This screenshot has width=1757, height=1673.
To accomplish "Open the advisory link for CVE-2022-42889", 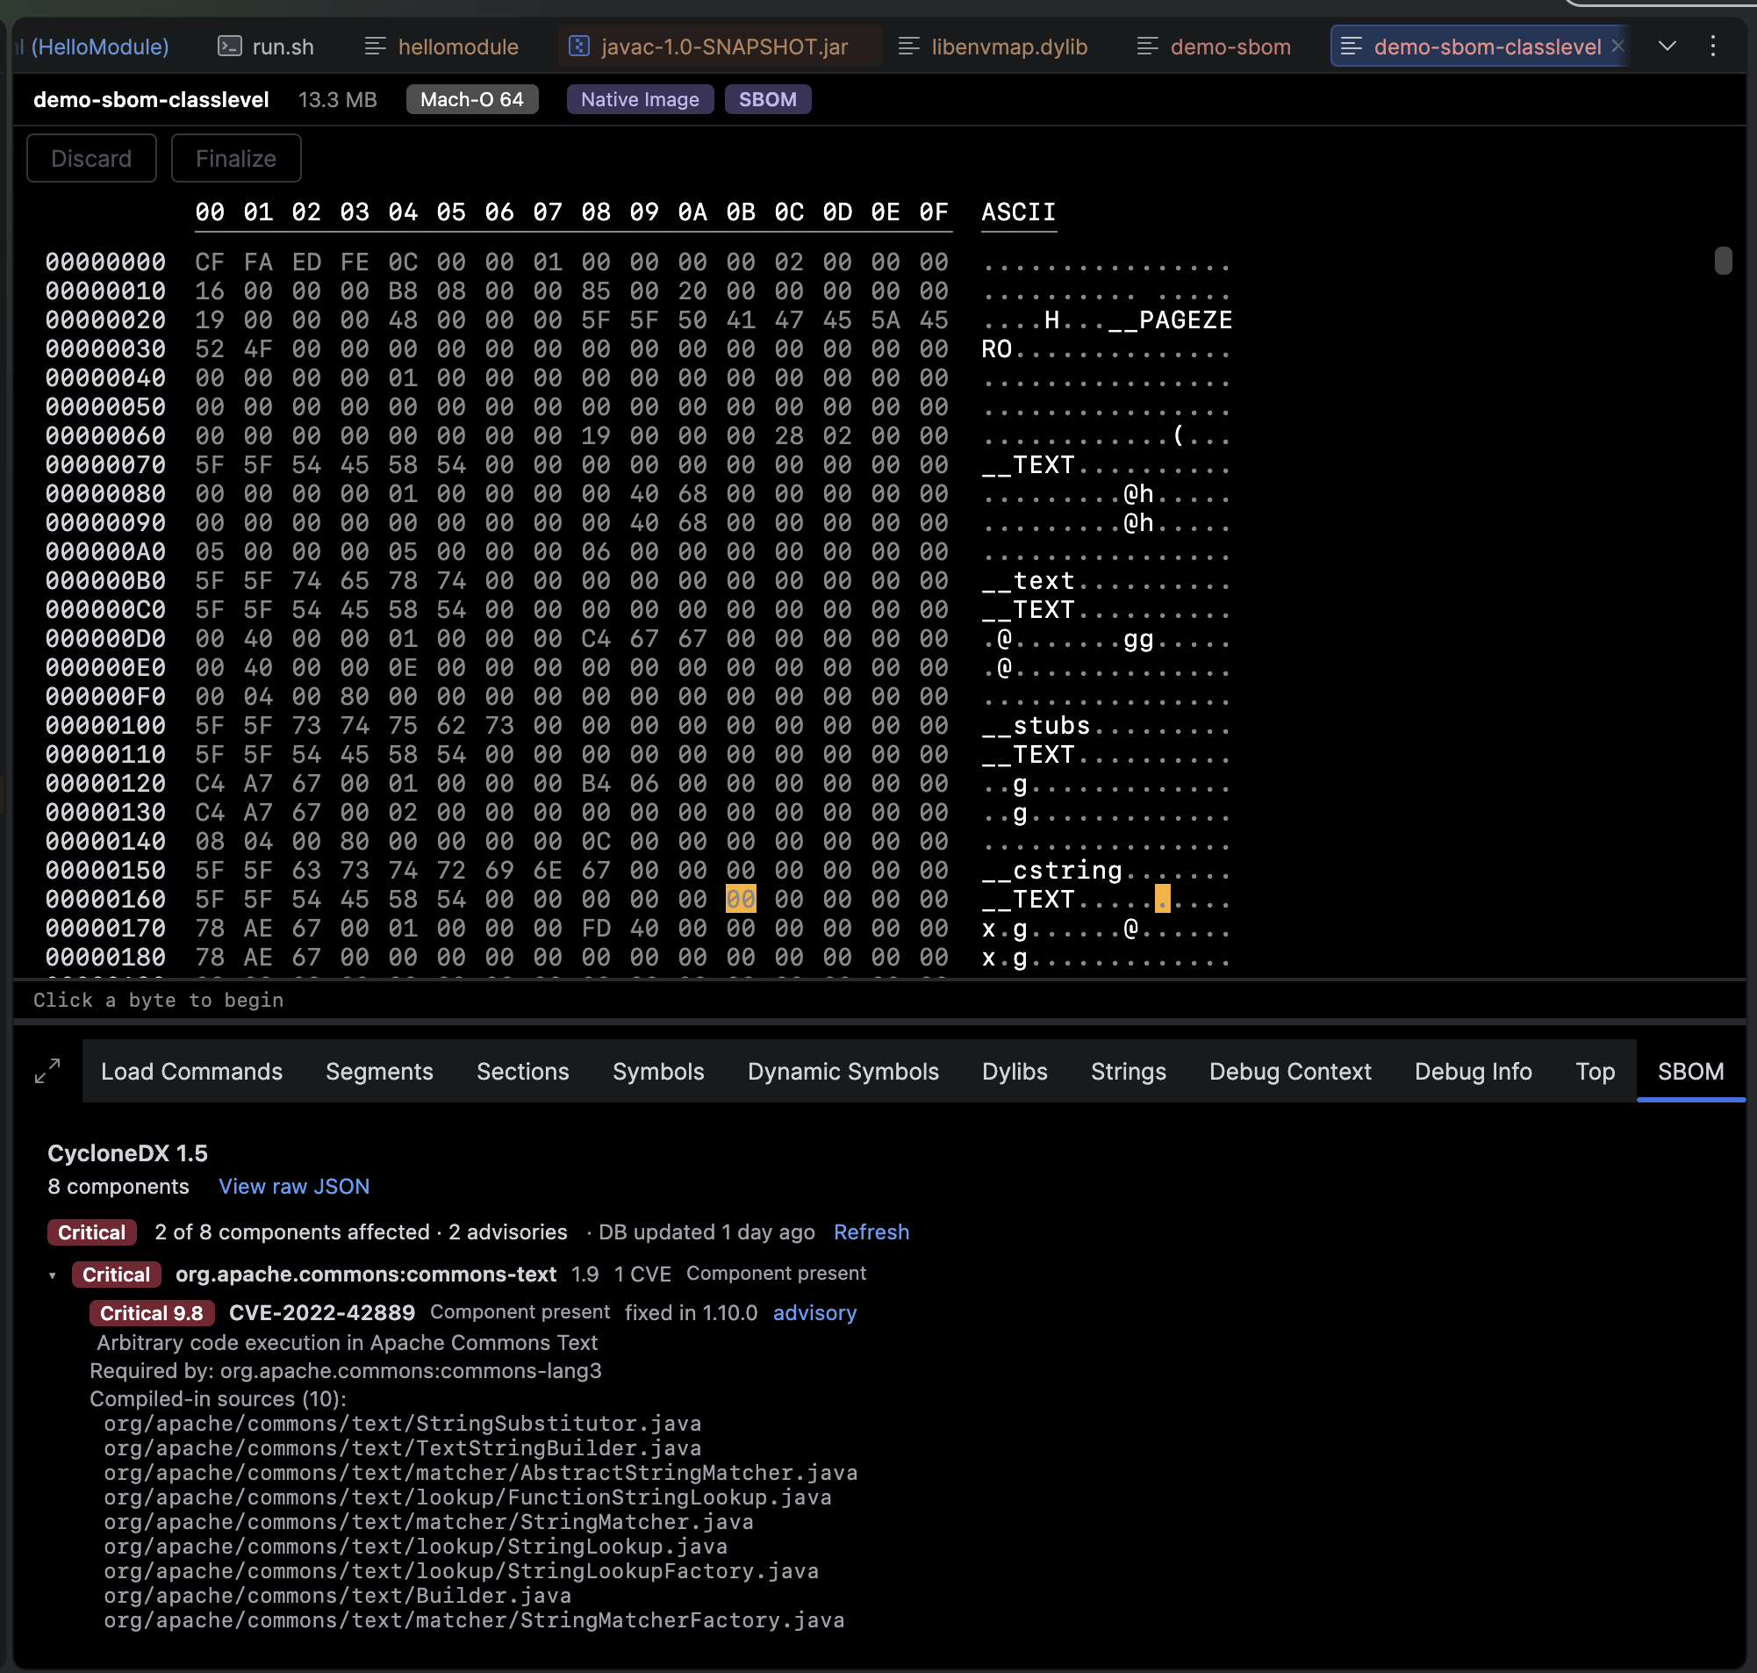I will tap(814, 1313).
